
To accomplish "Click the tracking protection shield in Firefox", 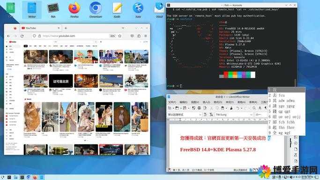I will pyautogui.click(x=34, y=36).
